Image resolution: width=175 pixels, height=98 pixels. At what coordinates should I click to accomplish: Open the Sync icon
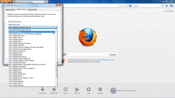(x=89, y=89)
